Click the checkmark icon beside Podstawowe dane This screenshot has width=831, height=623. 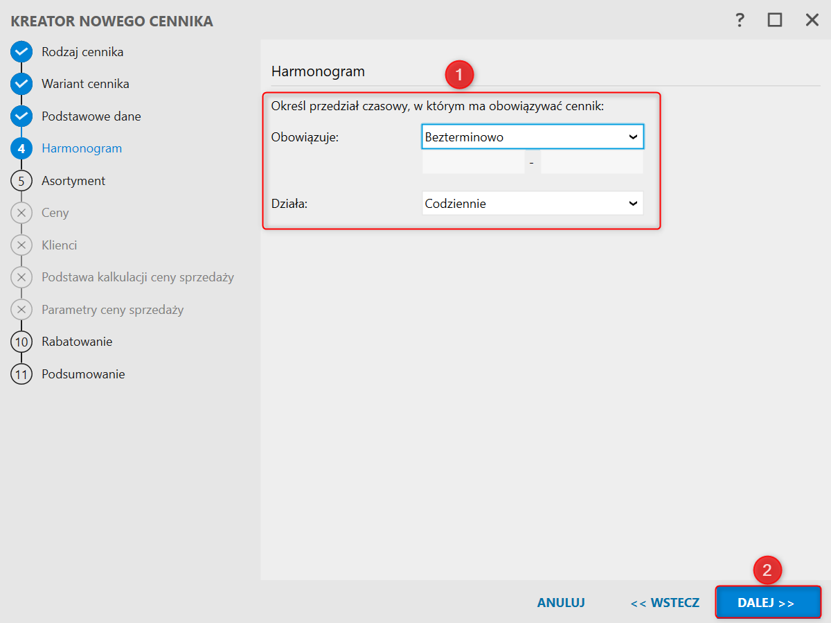pos(21,116)
